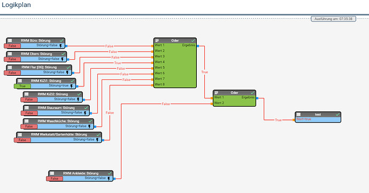Click lightning trigger icon on RWM KiZi1 block
Viewport: 369px width, 193px height.
72,86
